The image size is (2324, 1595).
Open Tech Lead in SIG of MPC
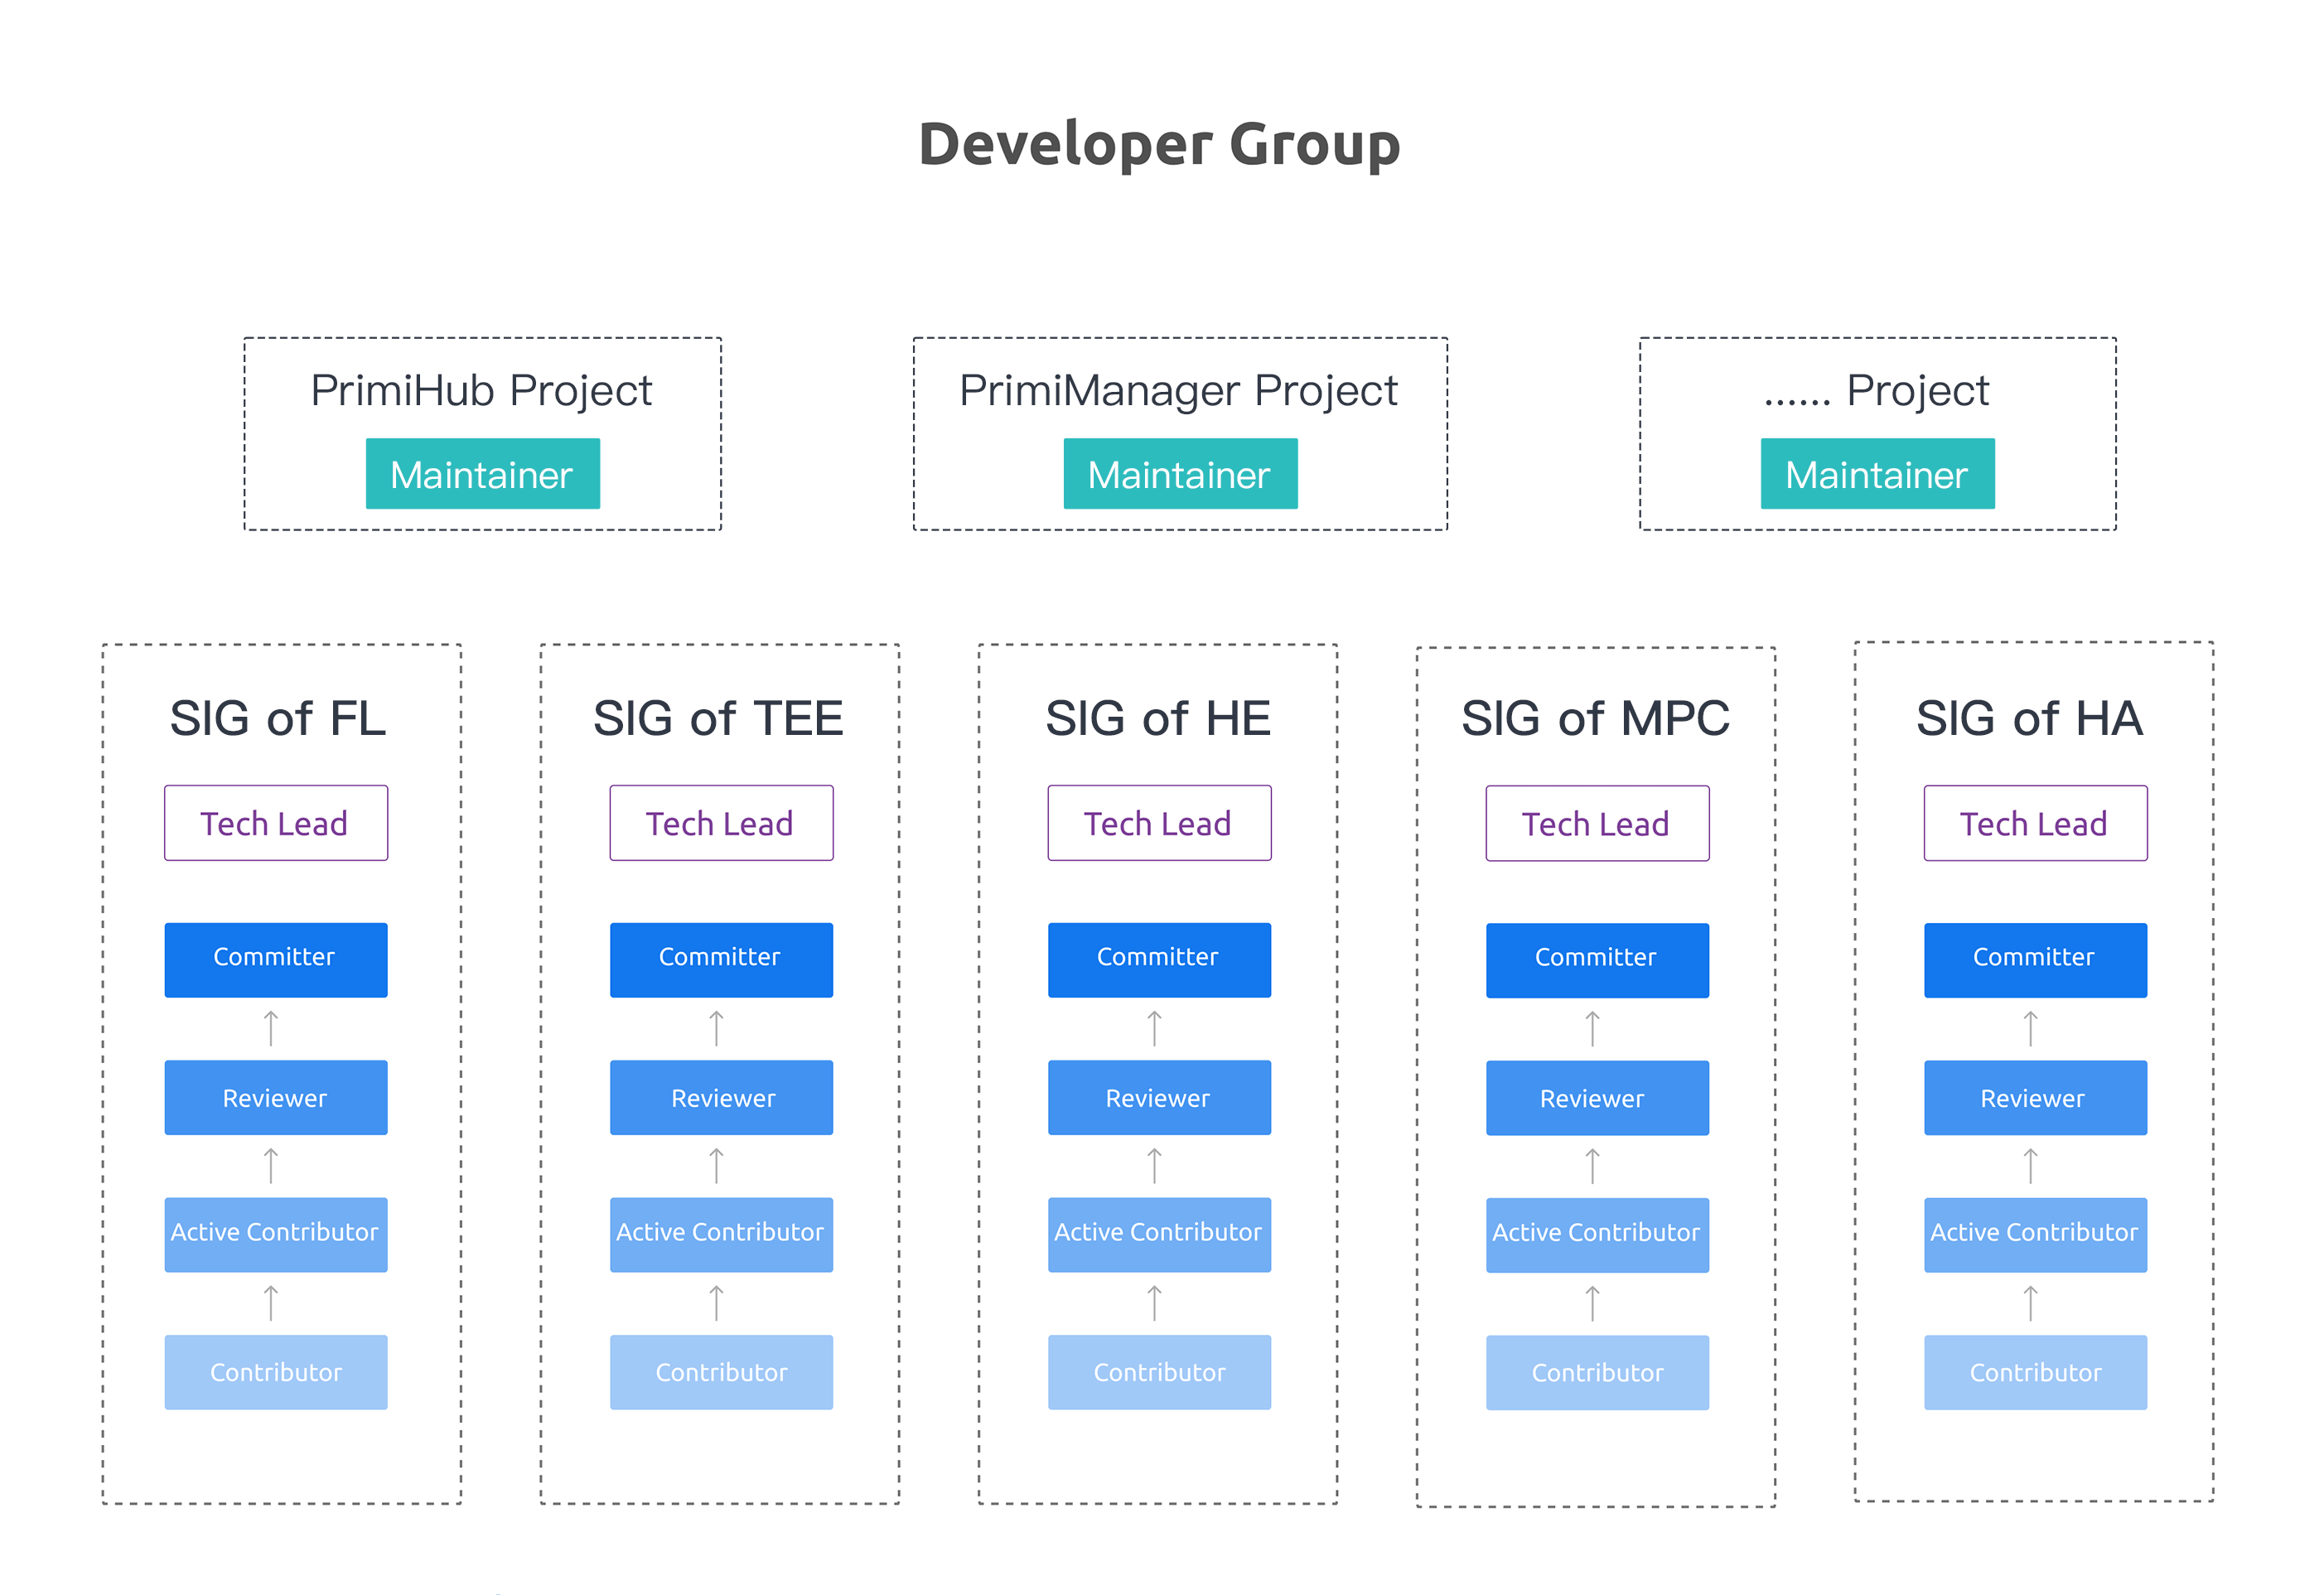click(x=1597, y=823)
